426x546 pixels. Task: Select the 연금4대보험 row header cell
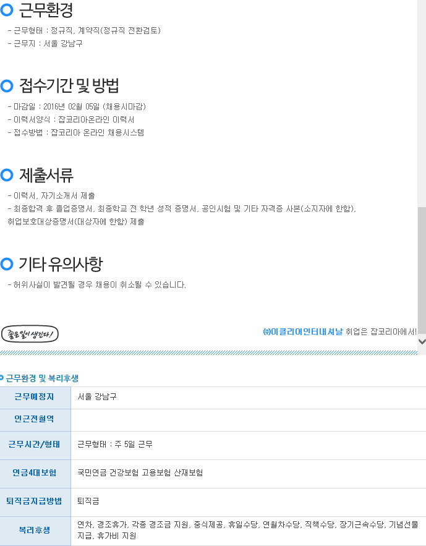35,473
